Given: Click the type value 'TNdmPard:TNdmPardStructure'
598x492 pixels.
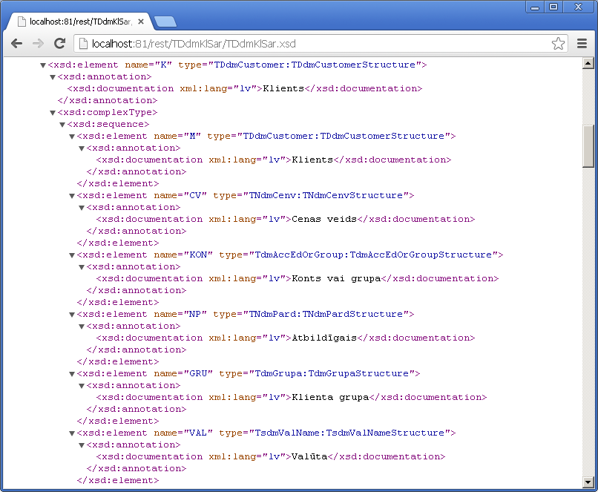Looking at the screenshot, I should tap(326, 314).
